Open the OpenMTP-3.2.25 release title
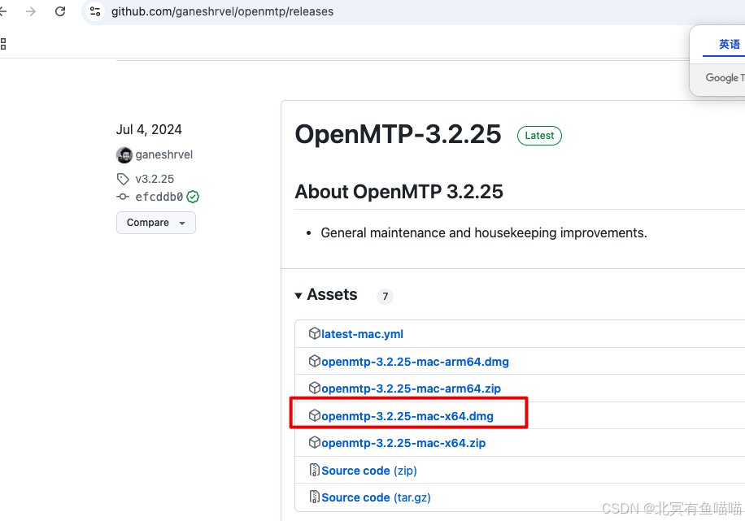745x521 pixels. (x=398, y=134)
